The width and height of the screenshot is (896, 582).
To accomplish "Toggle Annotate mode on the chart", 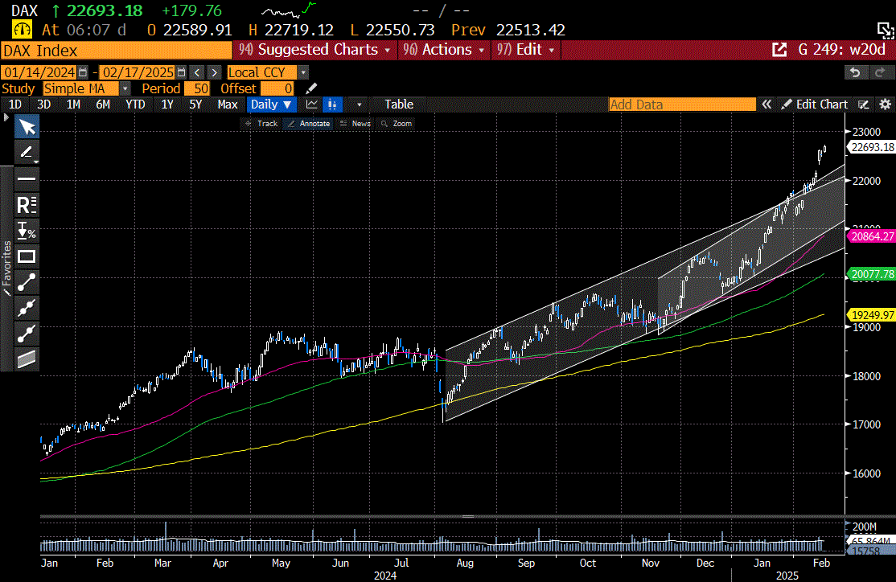I will [309, 123].
